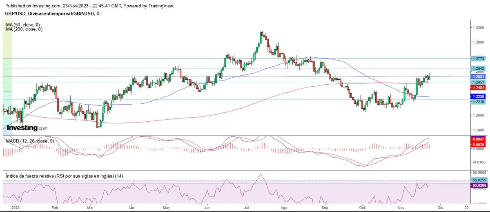Image resolution: width=490 pixels, height=212 pixels.
Task: Click the GBP/USD chart title
Action: click(52, 13)
